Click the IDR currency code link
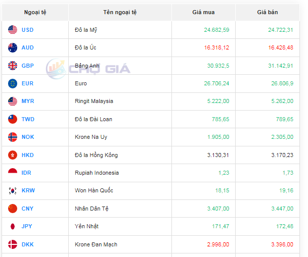Viewport: 308px width, 257px height. tap(26, 173)
